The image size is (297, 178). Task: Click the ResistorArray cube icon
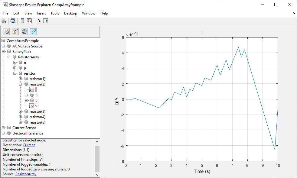coord(15,57)
